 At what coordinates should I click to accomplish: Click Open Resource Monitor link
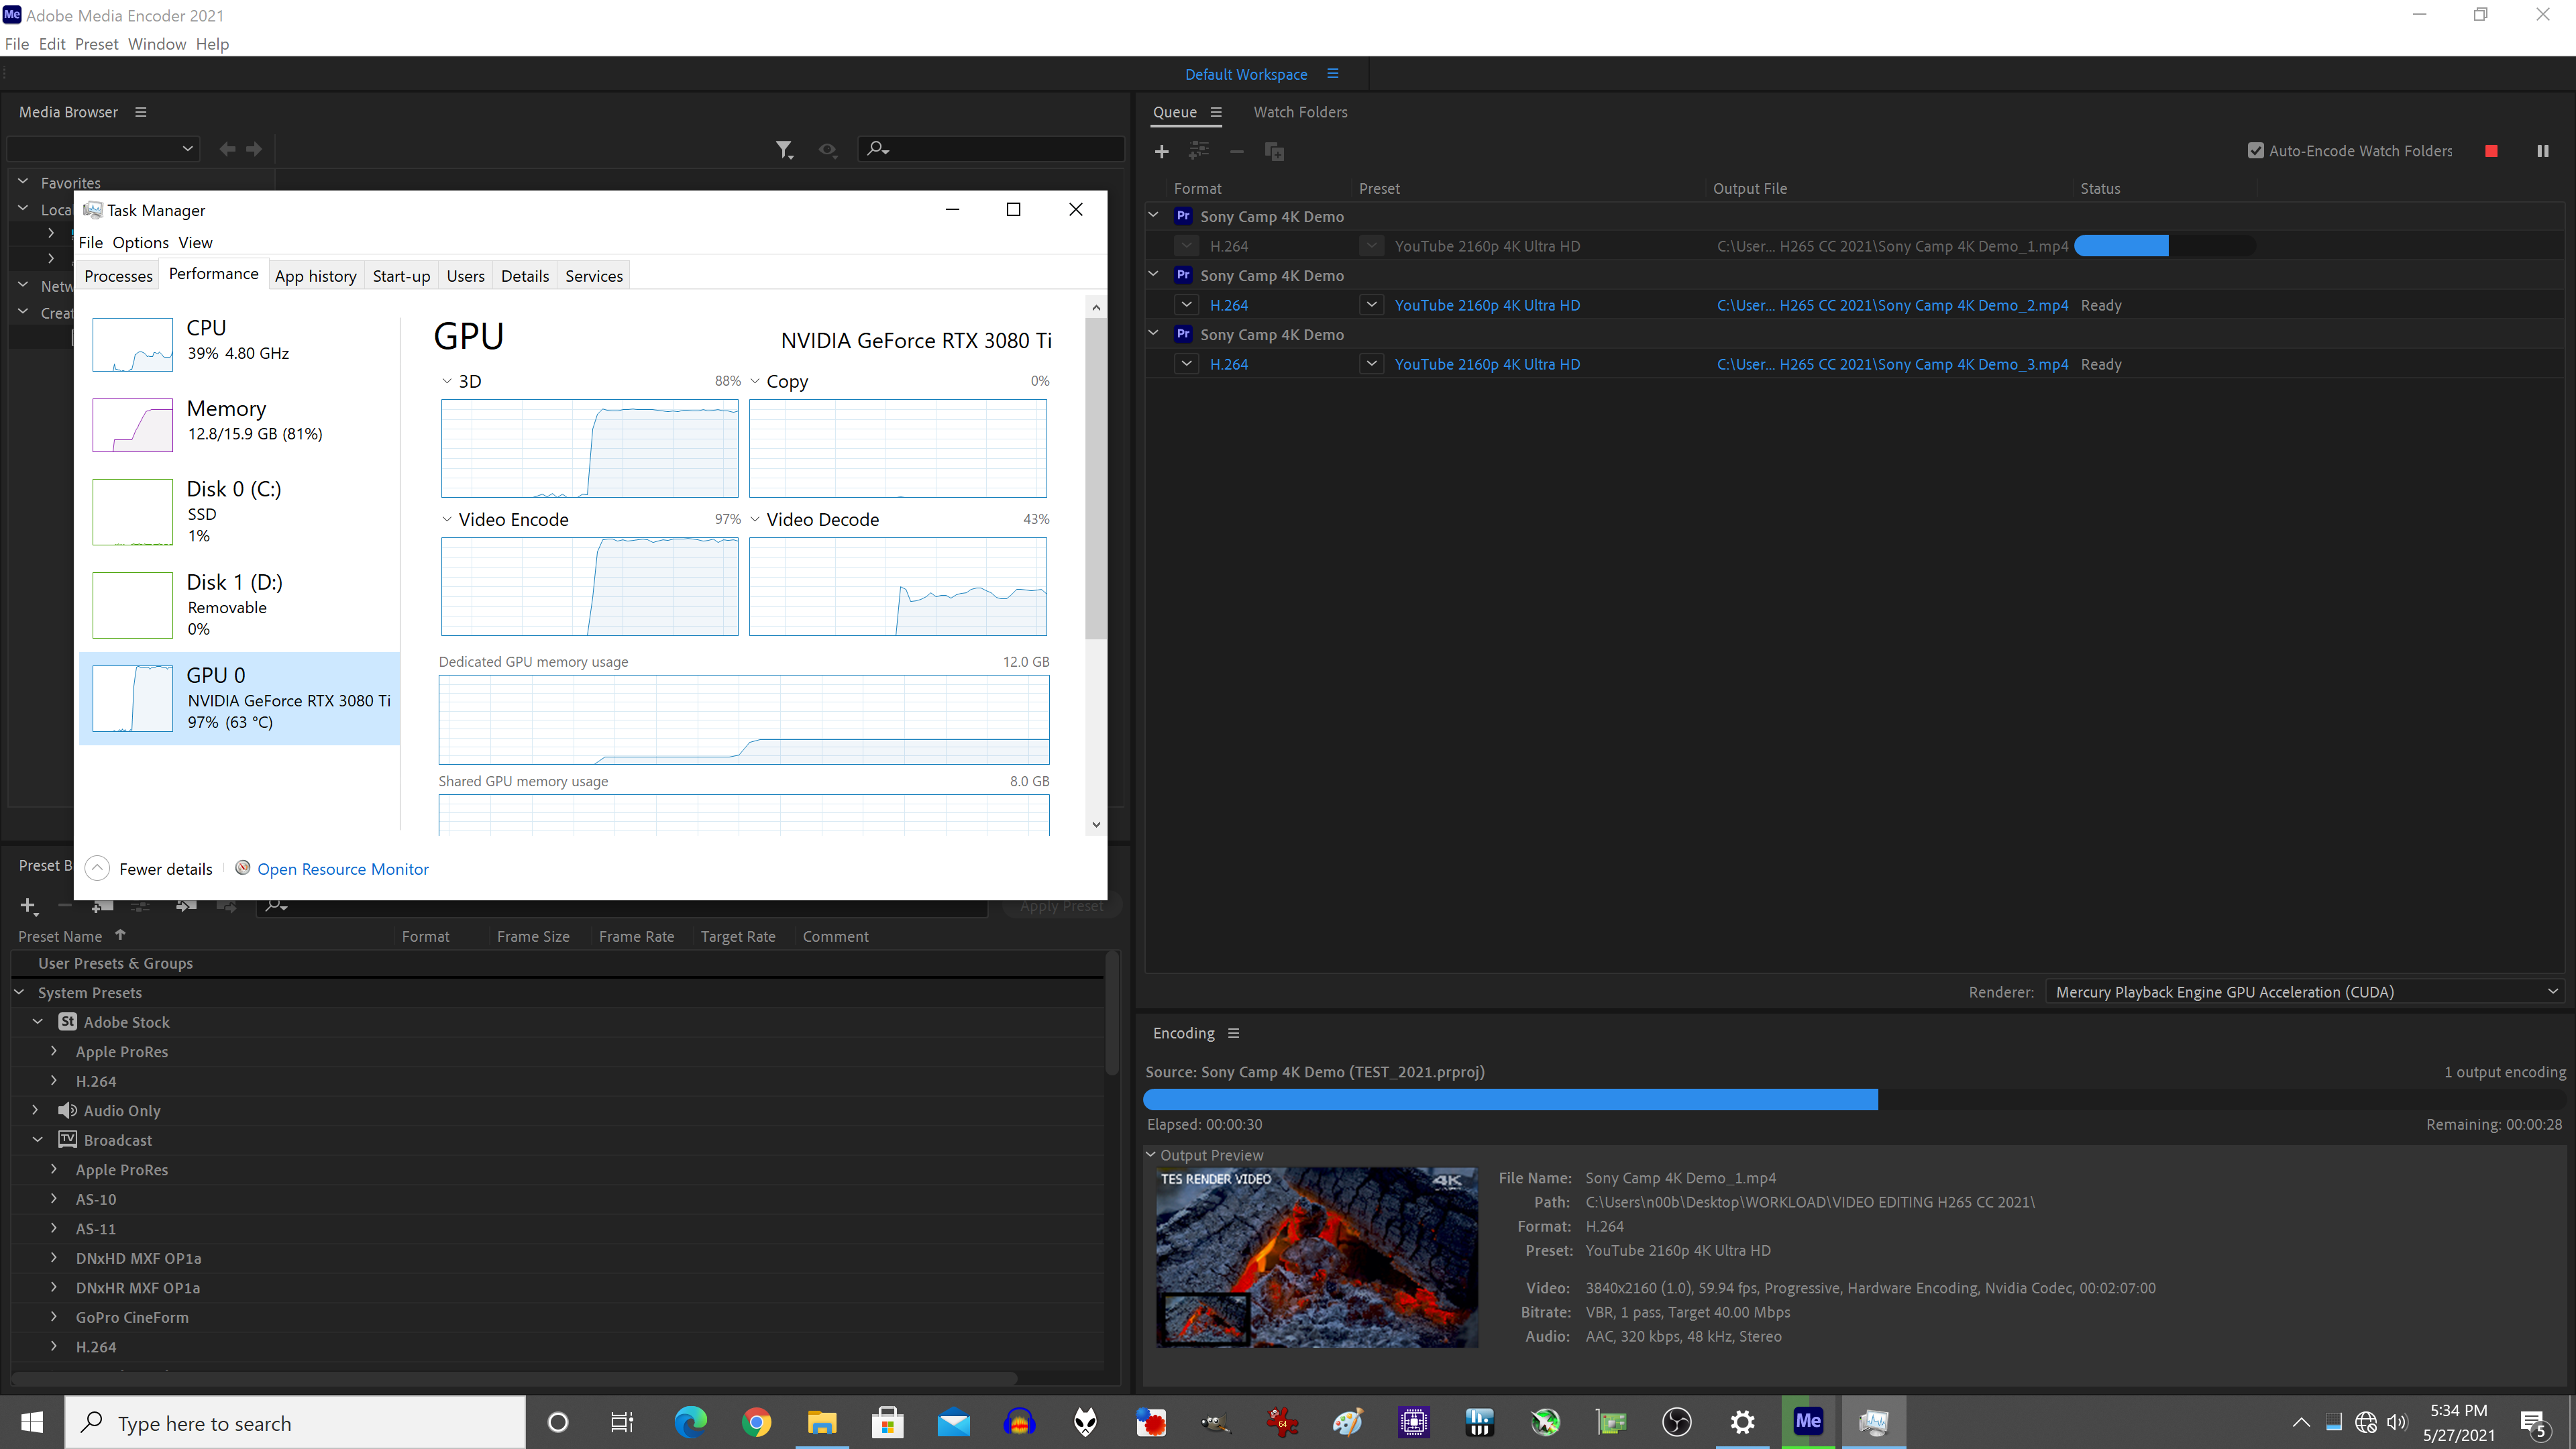tap(342, 869)
